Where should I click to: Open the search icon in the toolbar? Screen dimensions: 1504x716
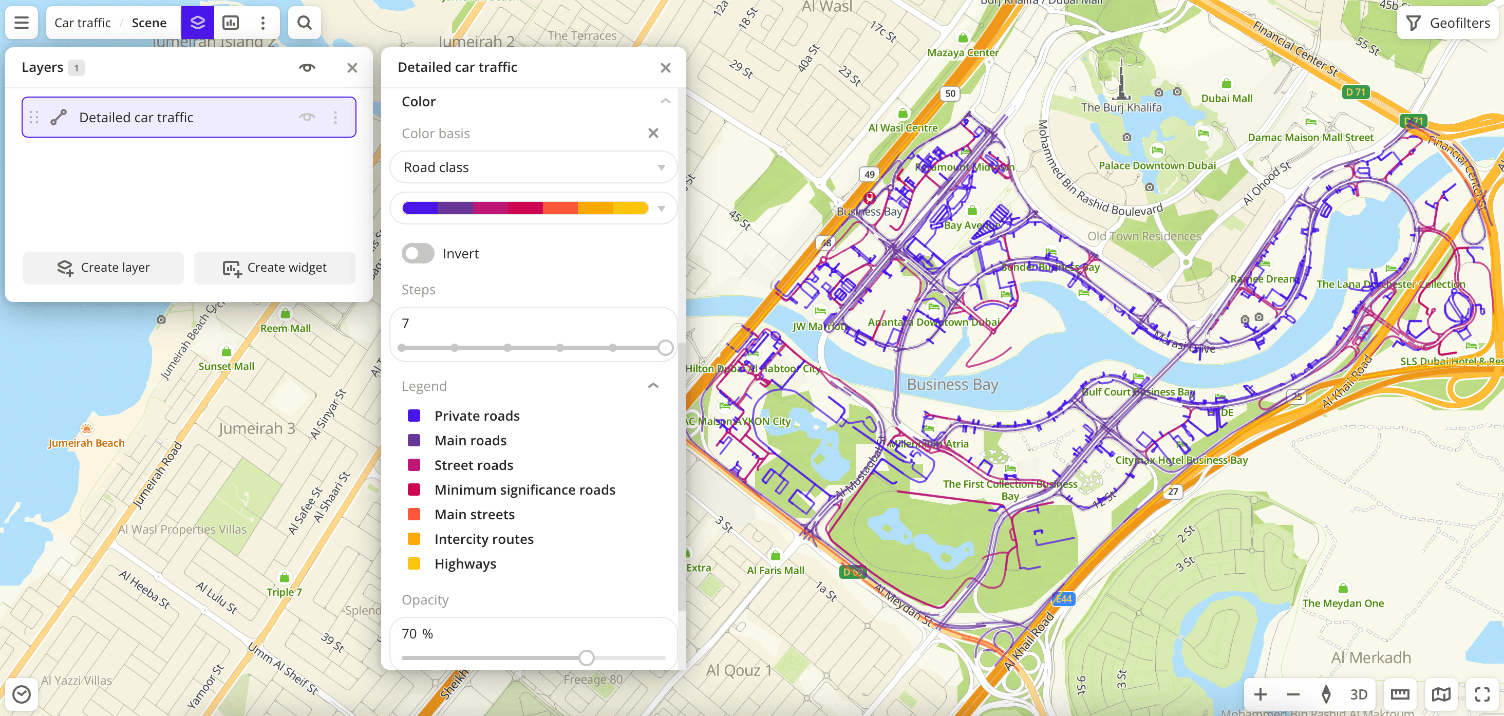pyautogui.click(x=304, y=22)
